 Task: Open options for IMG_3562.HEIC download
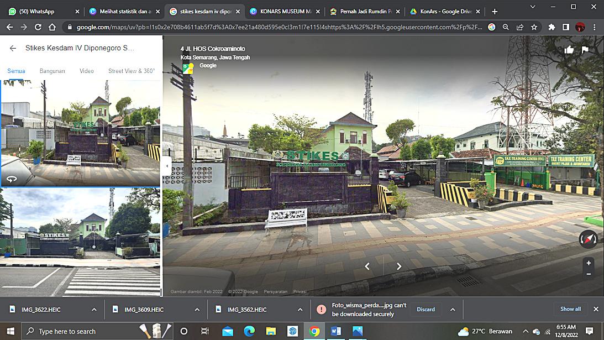[x=300, y=310]
